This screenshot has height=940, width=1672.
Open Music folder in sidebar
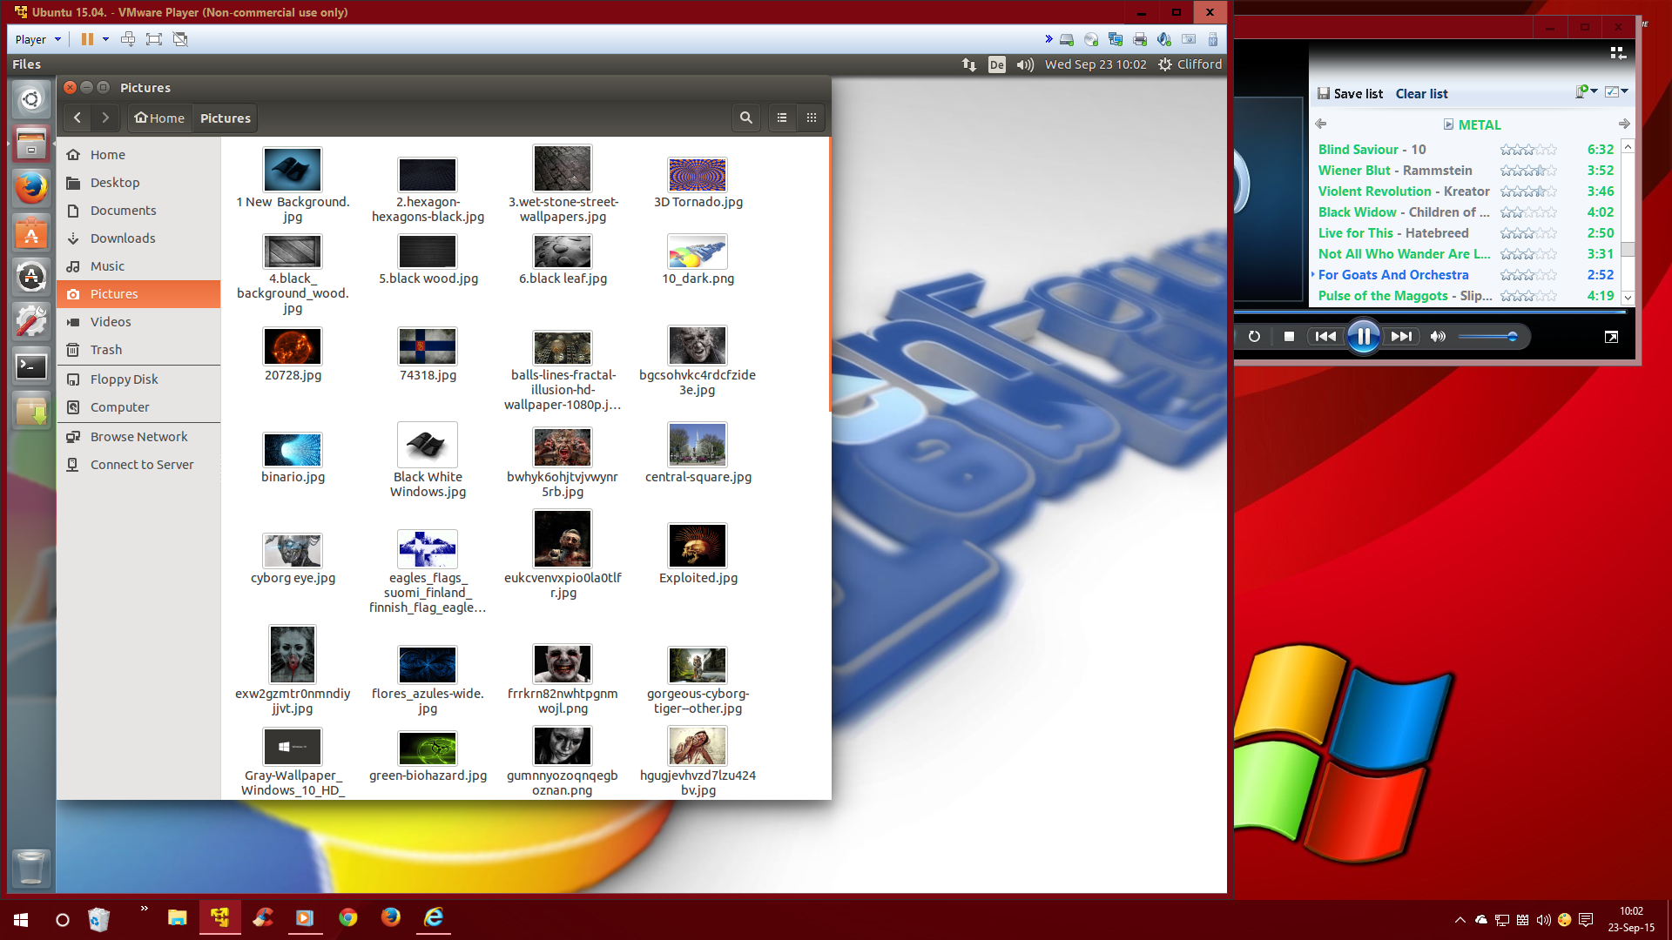(x=138, y=266)
